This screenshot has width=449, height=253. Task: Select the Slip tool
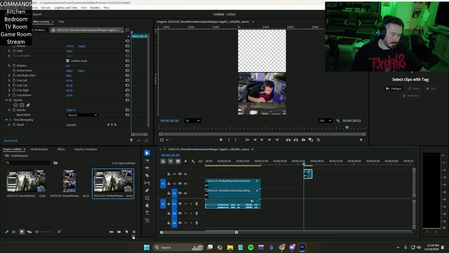point(147,183)
